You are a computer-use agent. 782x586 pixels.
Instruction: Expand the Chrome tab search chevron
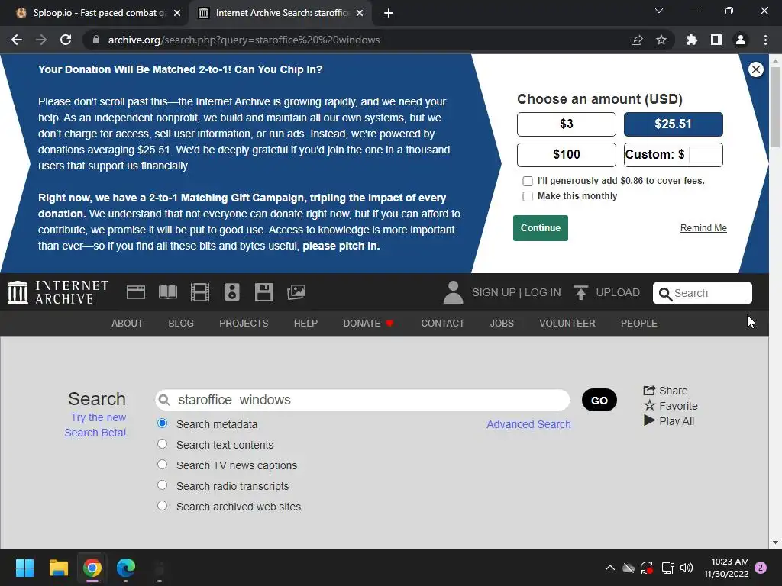click(x=659, y=11)
